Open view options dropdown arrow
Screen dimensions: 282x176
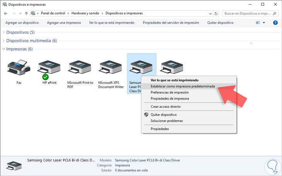click(264, 23)
